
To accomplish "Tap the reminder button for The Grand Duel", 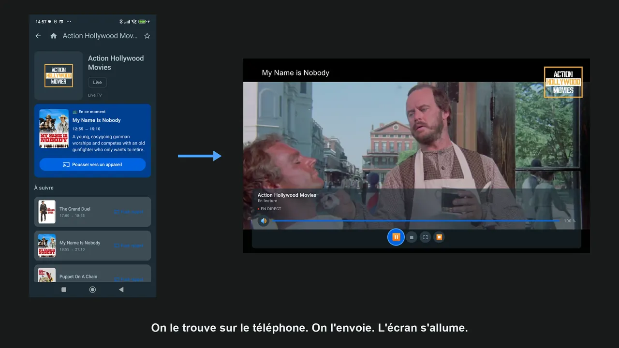I will pos(129,212).
